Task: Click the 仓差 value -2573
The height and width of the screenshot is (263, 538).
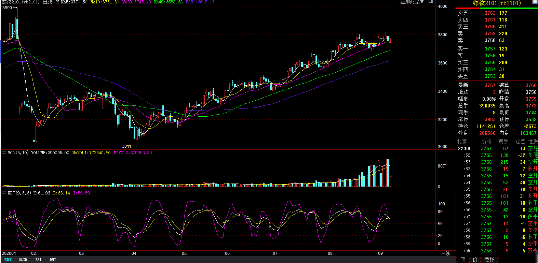Action: click(530, 126)
